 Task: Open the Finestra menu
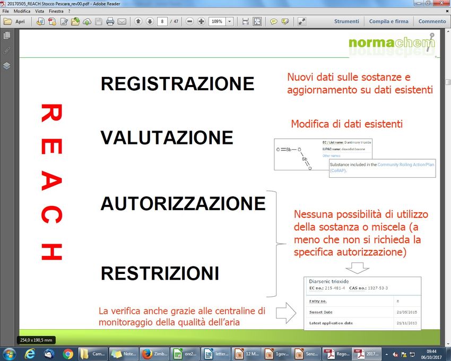tap(56, 11)
